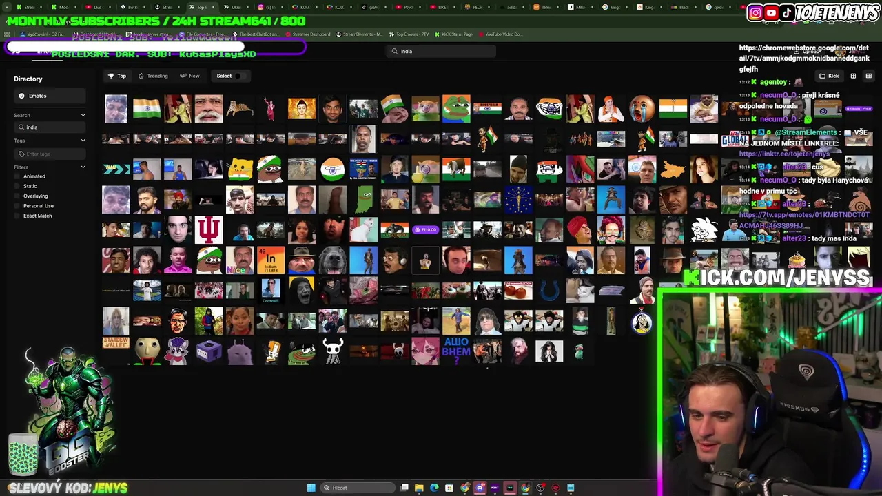Viewport: 882px width, 496px height.
Task: Launch Microsoft Edge from taskbar
Action: click(434, 488)
